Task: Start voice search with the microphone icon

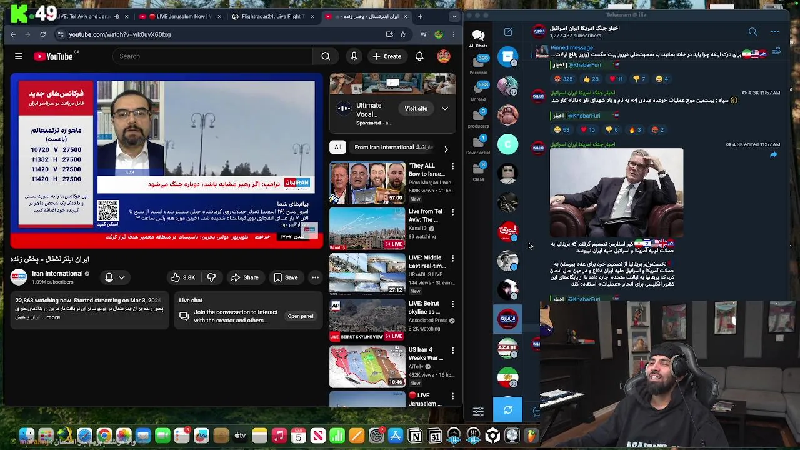Action: (354, 56)
